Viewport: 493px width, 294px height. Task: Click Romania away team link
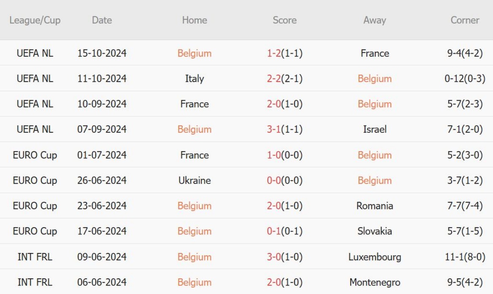374,206
